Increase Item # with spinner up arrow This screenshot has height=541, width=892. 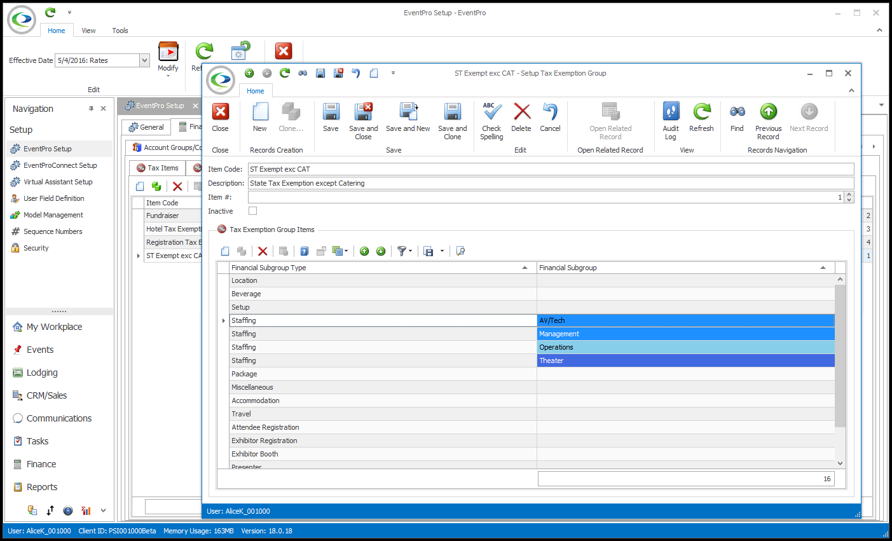(849, 195)
